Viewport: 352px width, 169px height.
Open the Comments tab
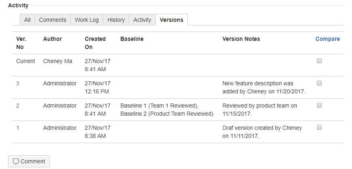52,20
